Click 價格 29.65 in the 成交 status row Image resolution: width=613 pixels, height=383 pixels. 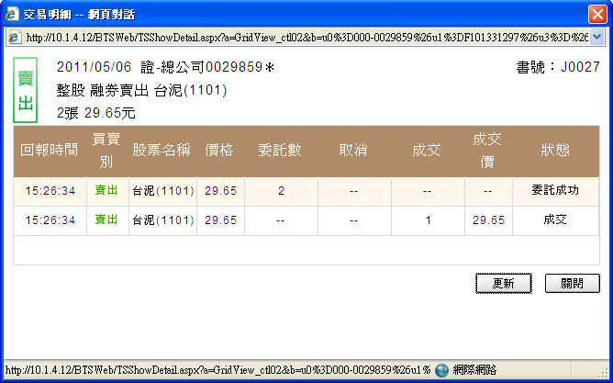point(221,220)
